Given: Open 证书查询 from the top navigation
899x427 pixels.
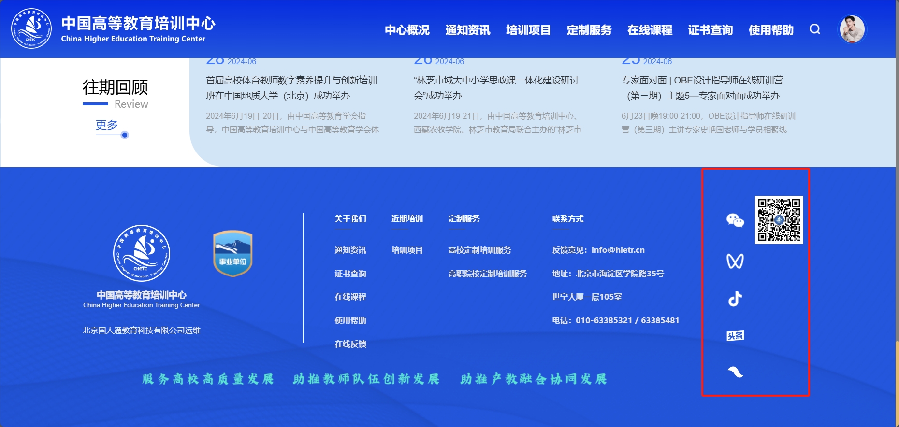Looking at the screenshot, I should tap(710, 30).
